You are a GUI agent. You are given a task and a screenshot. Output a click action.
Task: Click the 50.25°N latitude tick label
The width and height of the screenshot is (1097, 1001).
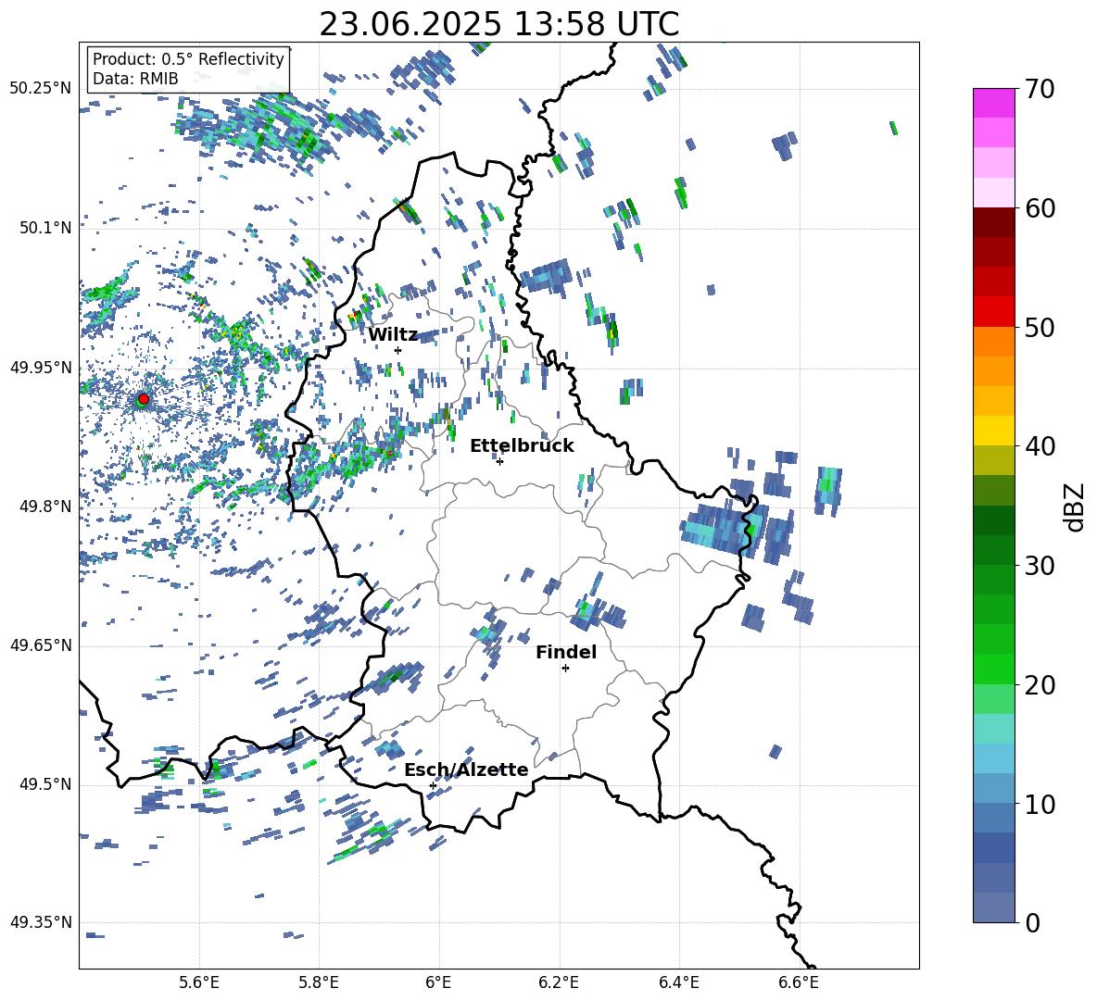point(41,89)
